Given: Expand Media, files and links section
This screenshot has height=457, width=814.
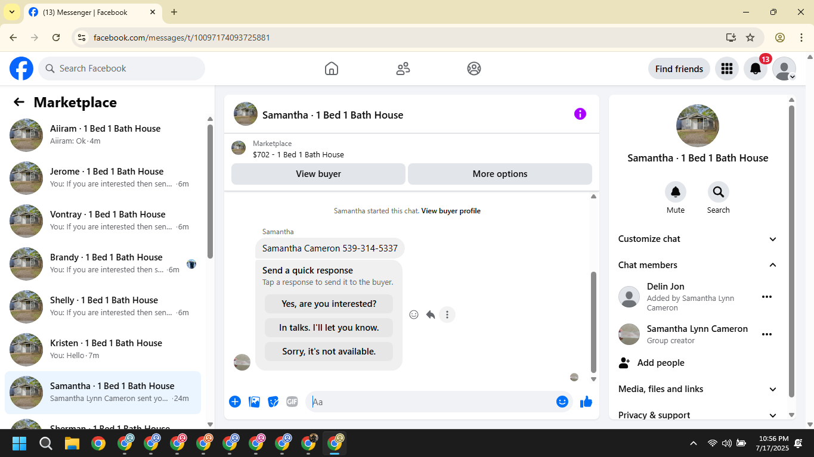Looking at the screenshot, I should (698, 389).
